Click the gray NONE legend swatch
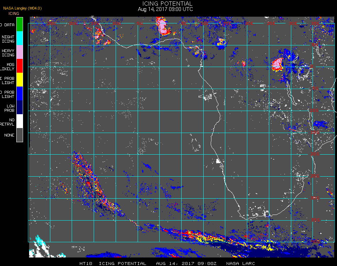The width and height of the screenshot is (337, 266). click(x=20, y=135)
